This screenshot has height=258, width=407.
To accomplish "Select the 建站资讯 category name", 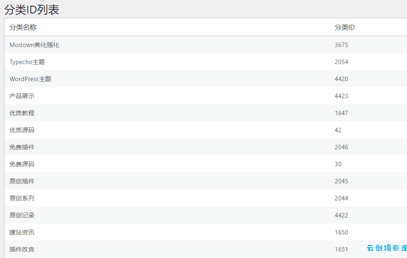I will click(22, 232).
